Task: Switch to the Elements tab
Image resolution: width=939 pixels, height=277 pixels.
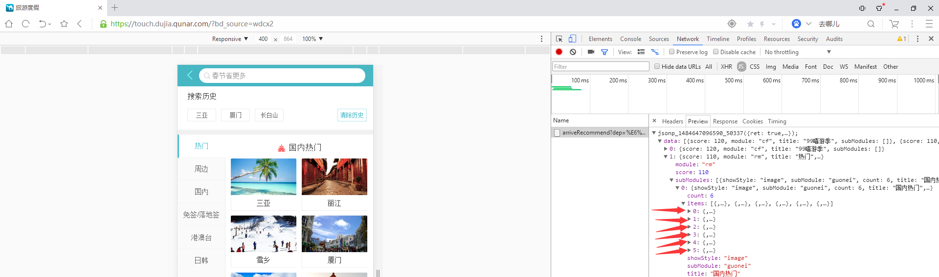Action: pos(601,39)
